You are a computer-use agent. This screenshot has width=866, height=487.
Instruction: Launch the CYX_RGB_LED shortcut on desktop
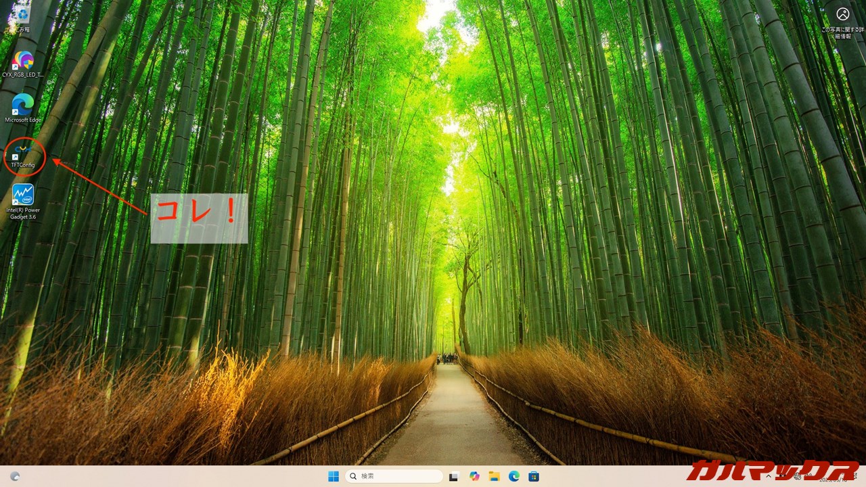(23, 62)
